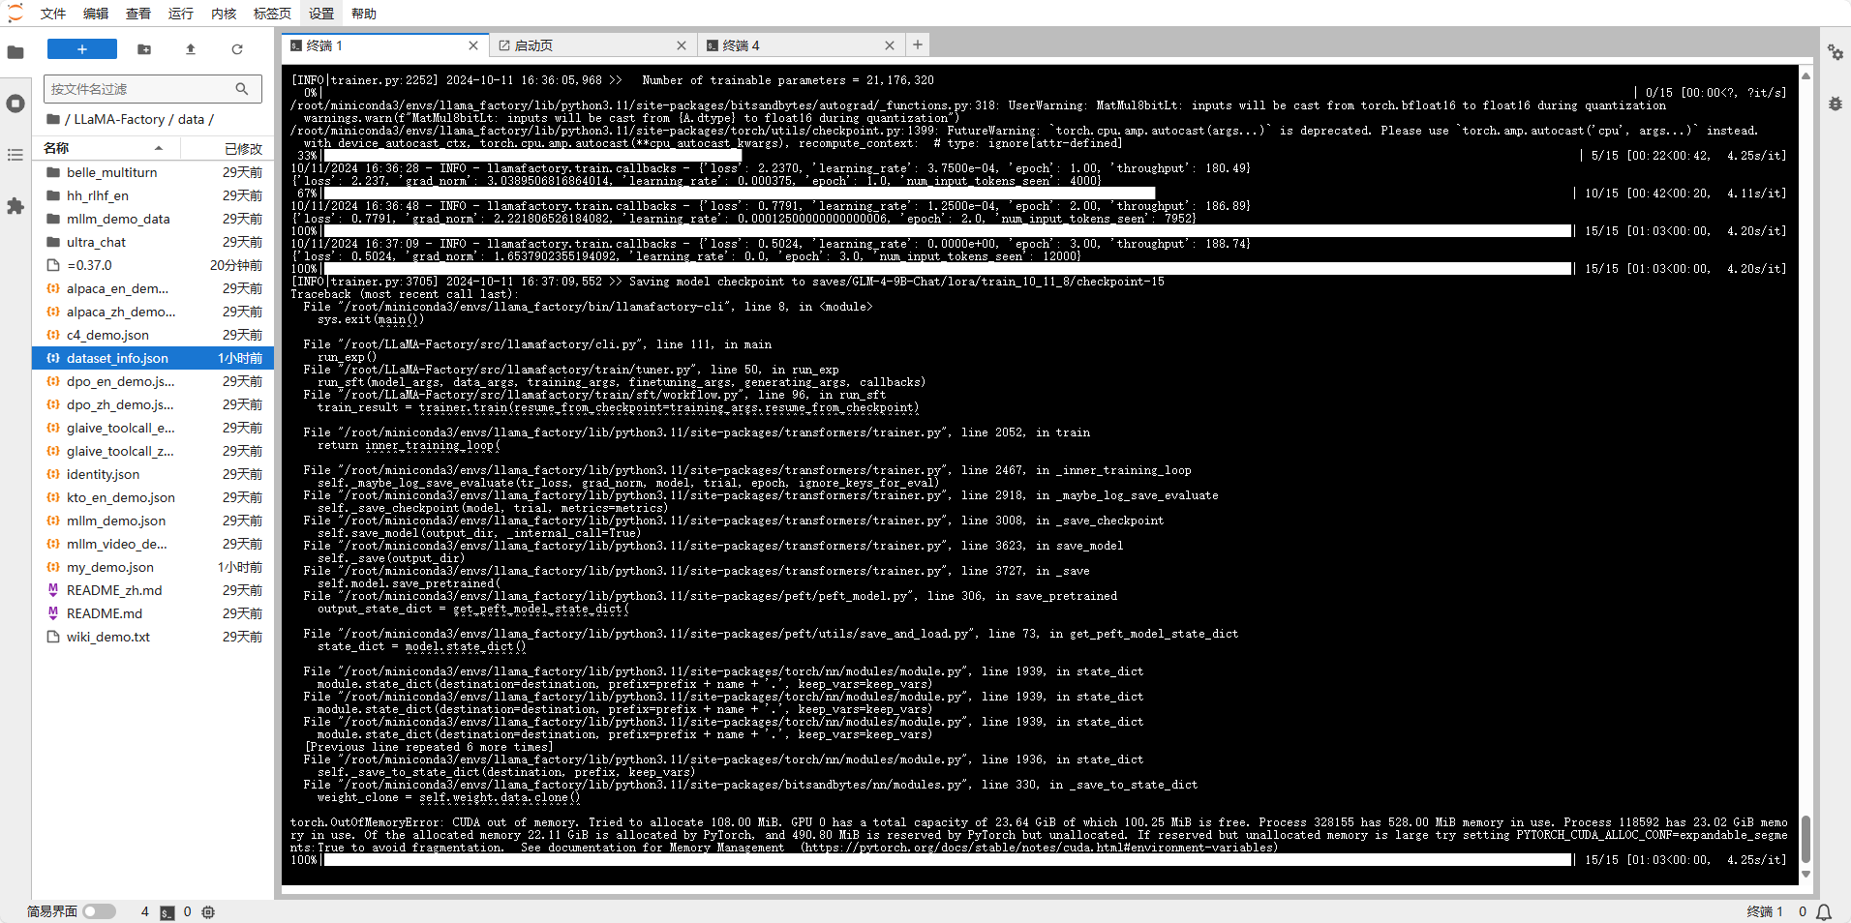The height and width of the screenshot is (923, 1851).
Task: Open the 文件 menu
Action: point(53,14)
